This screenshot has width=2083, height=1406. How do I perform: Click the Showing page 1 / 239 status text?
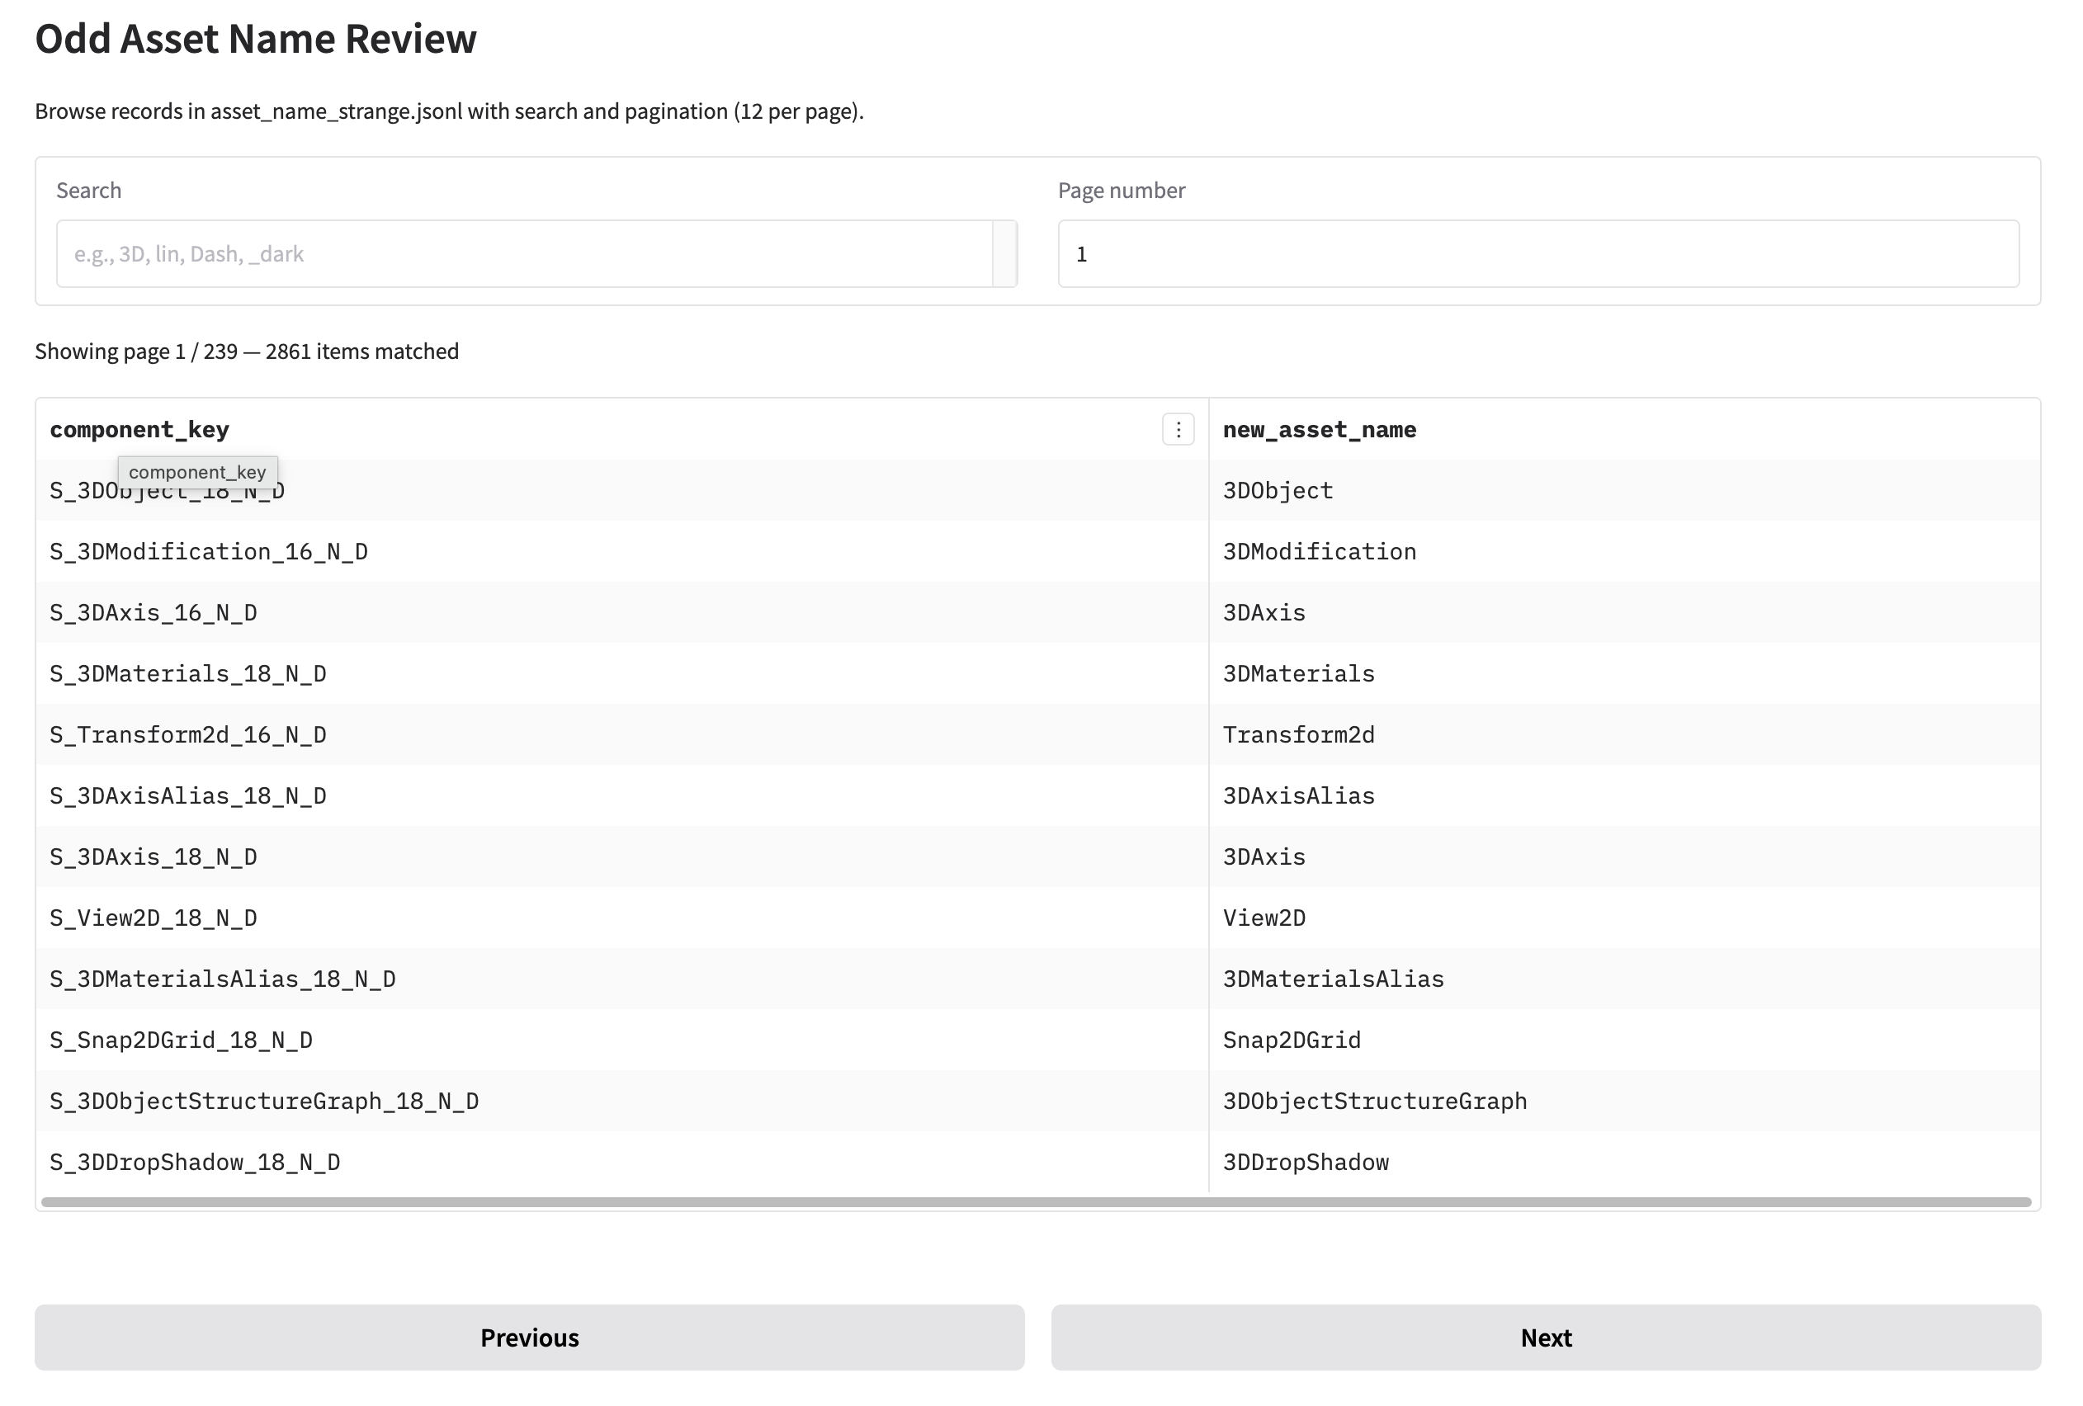point(247,351)
